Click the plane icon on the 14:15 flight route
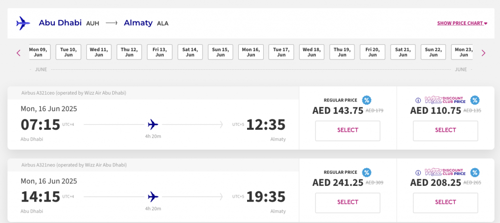This screenshot has width=500, height=223. pos(153,197)
